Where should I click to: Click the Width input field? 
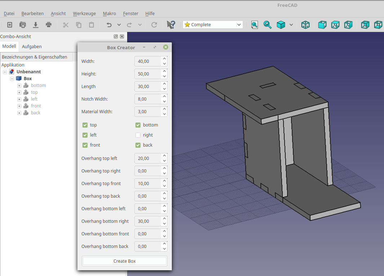pyautogui.click(x=148, y=61)
